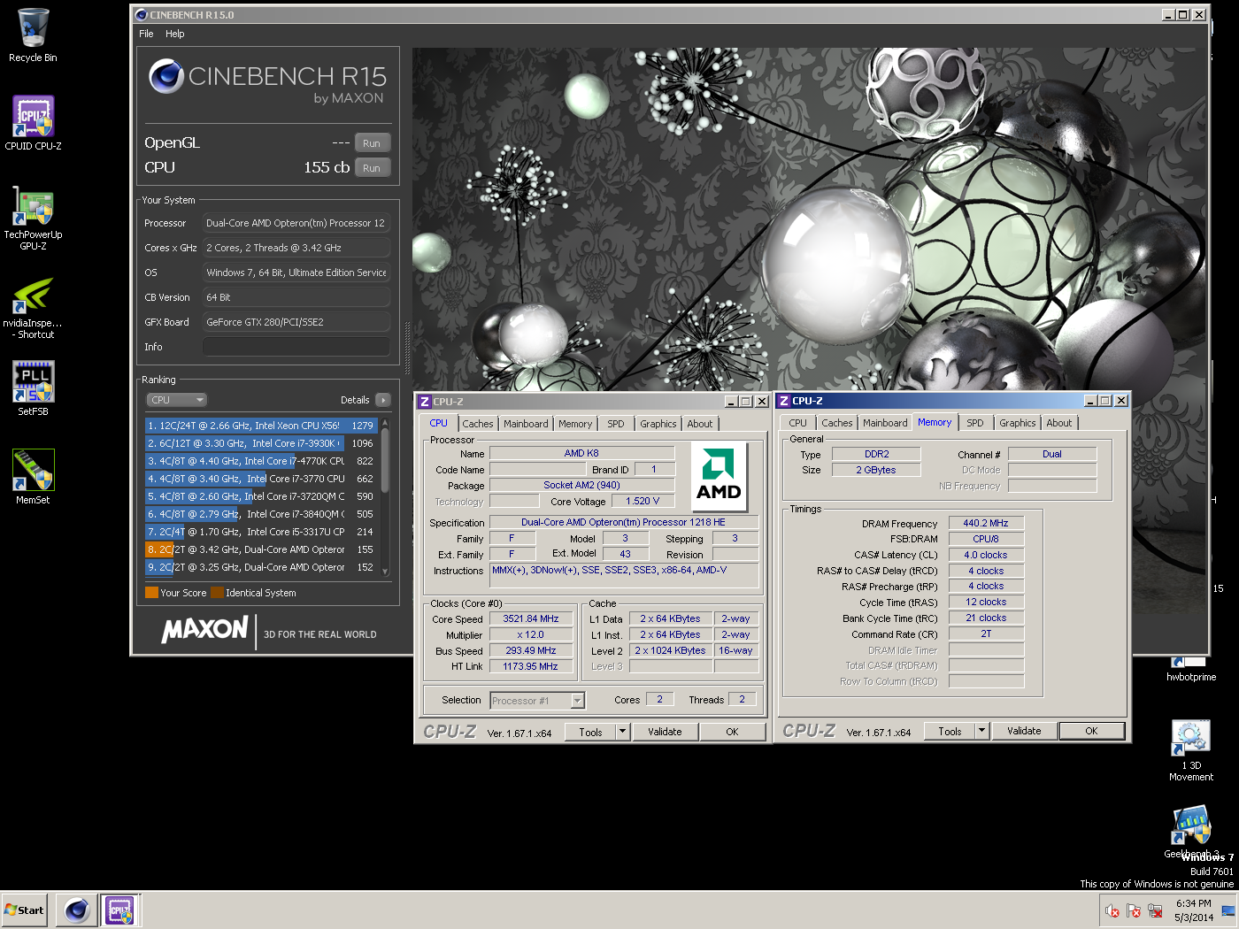This screenshot has height=929, width=1239.
Task: Switch to About tab in right CPU-Z
Action: click(1059, 423)
